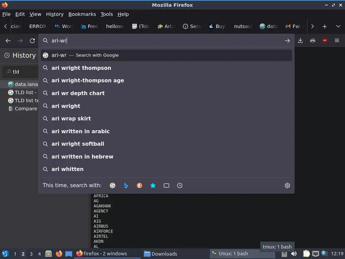
Task: Reload the current page
Action: 32,41
